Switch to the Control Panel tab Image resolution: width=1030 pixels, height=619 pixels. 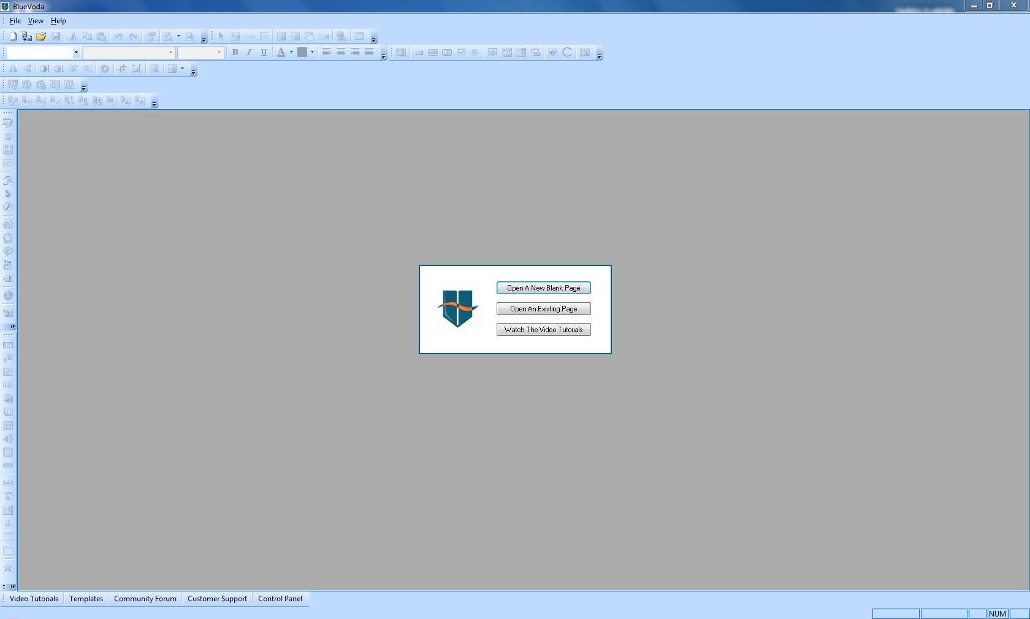click(280, 599)
